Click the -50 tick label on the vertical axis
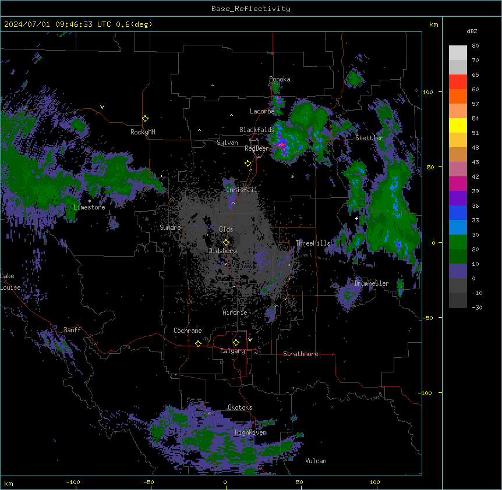Image resolution: width=502 pixels, height=490 pixels. point(427,318)
